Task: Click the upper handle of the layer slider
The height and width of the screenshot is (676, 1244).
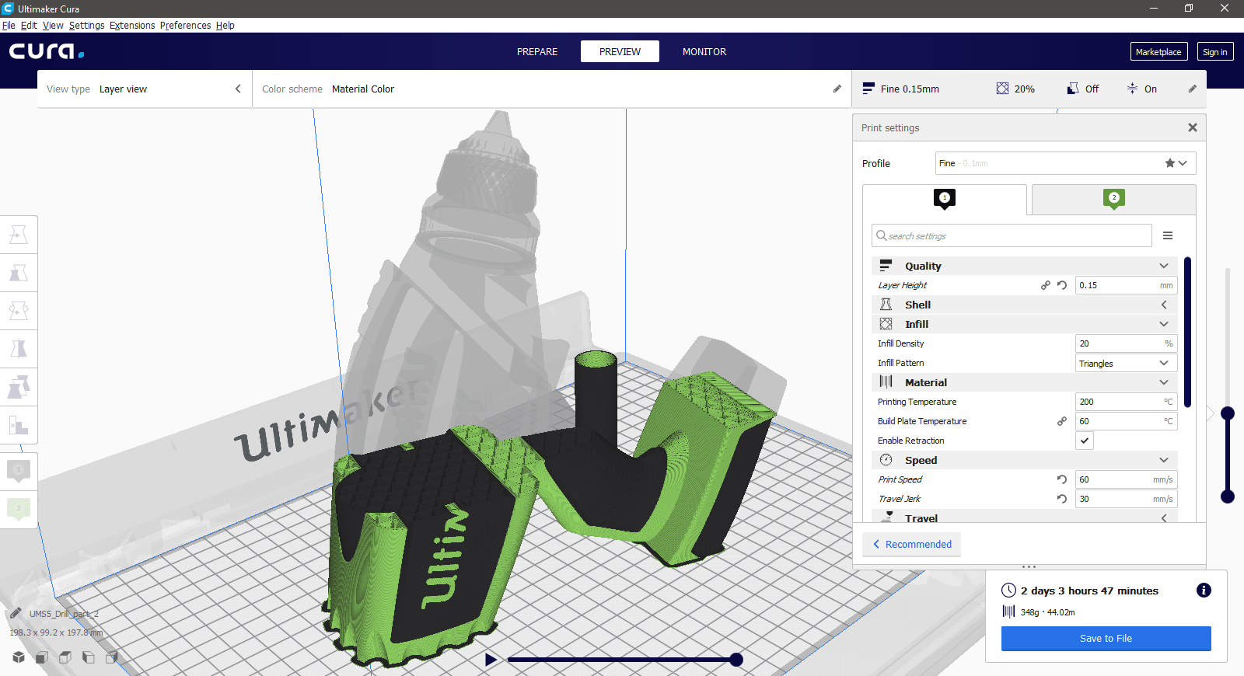Action: [1228, 413]
